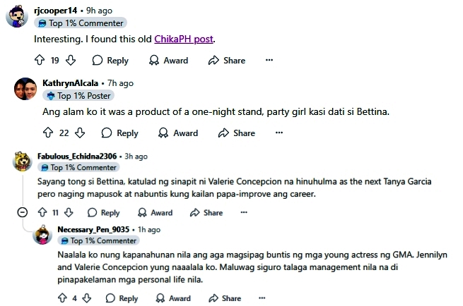Collapse Fabulous_Echidna2306's comment thread

[22, 212]
